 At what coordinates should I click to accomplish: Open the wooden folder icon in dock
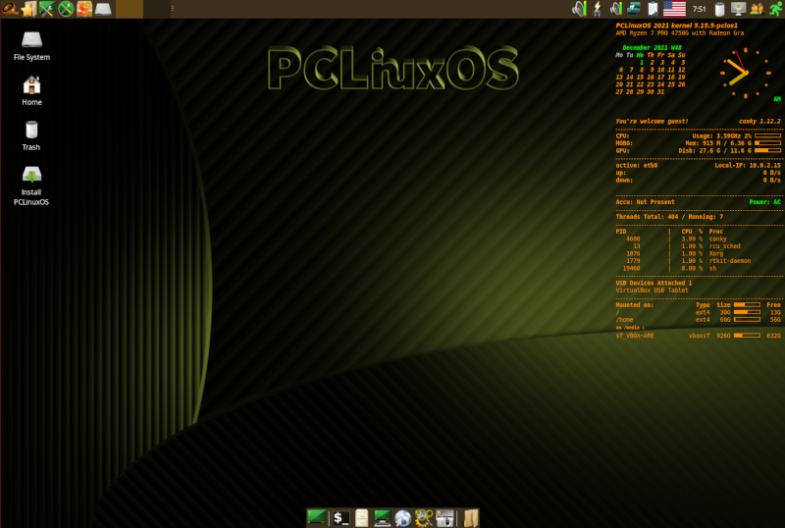pyautogui.click(x=470, y=517)
